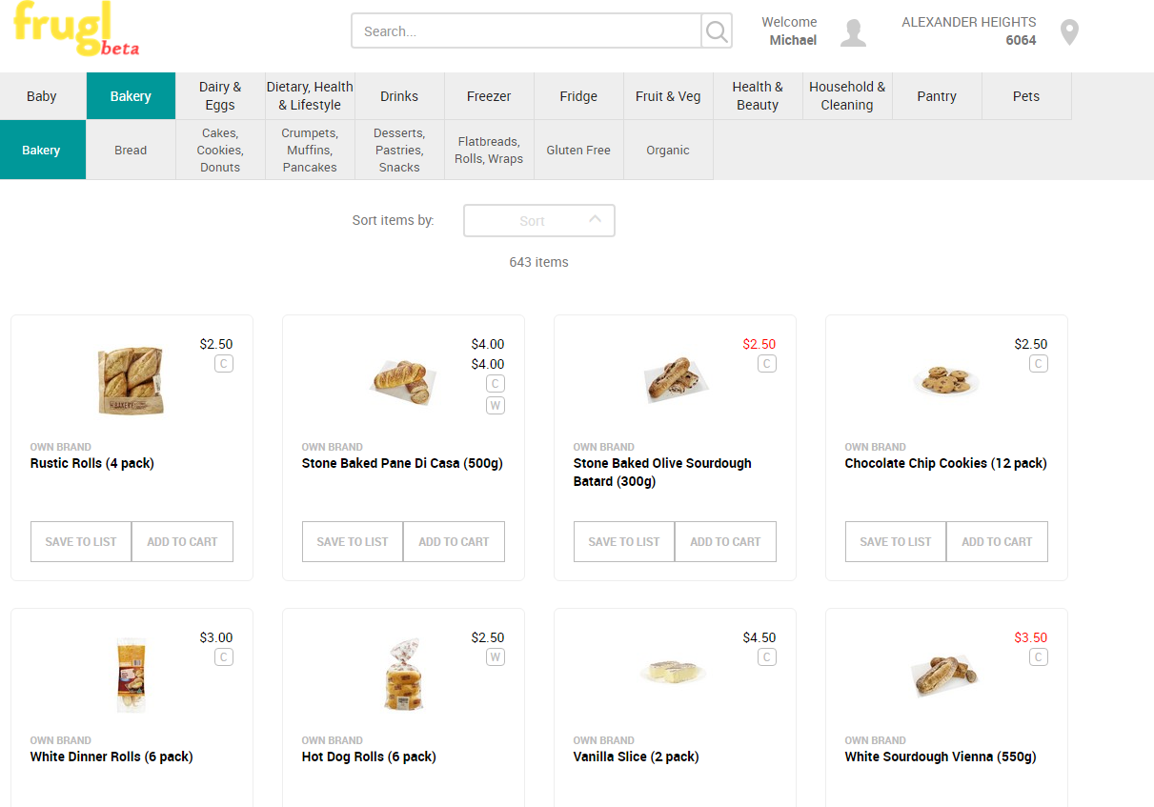Click the Sort dropdown chevron arrow

pyautogui.click(x=595, y=219)
